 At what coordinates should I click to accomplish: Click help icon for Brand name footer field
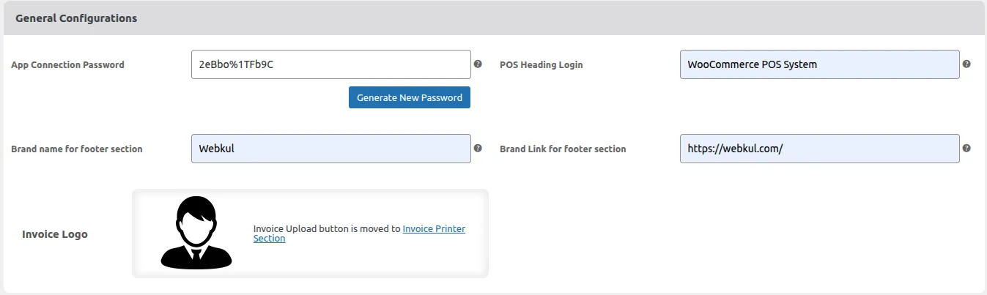[x=478, y=148]
